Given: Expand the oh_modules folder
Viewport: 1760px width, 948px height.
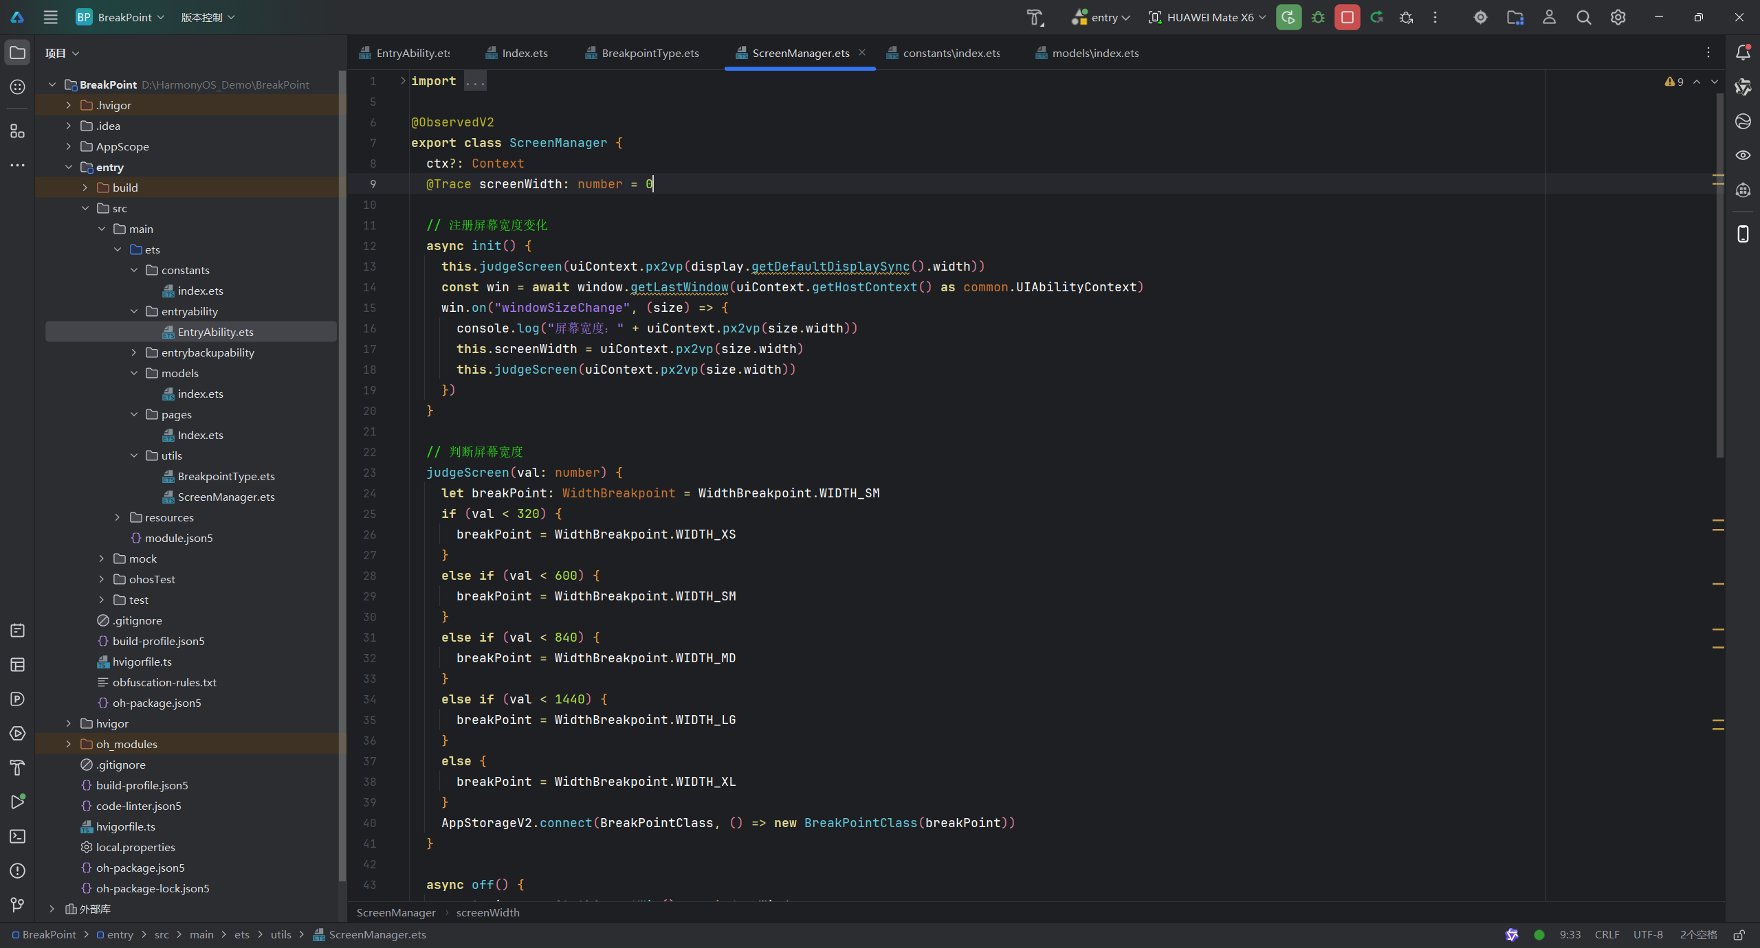Looking at the screenshot, I should point(68,744).
